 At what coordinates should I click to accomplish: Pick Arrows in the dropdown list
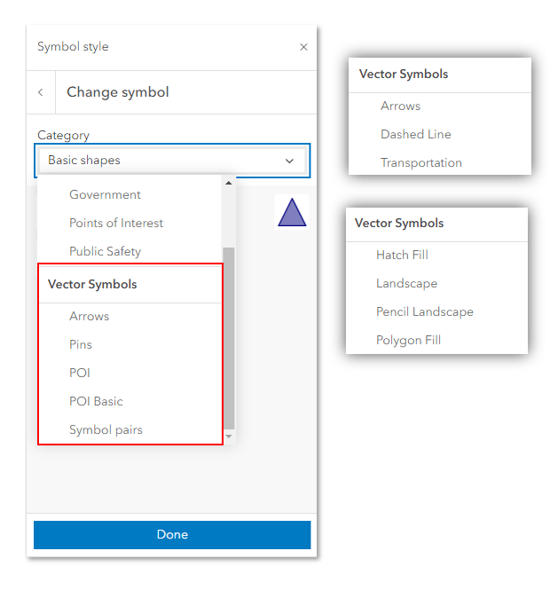[x=89, y=316]
